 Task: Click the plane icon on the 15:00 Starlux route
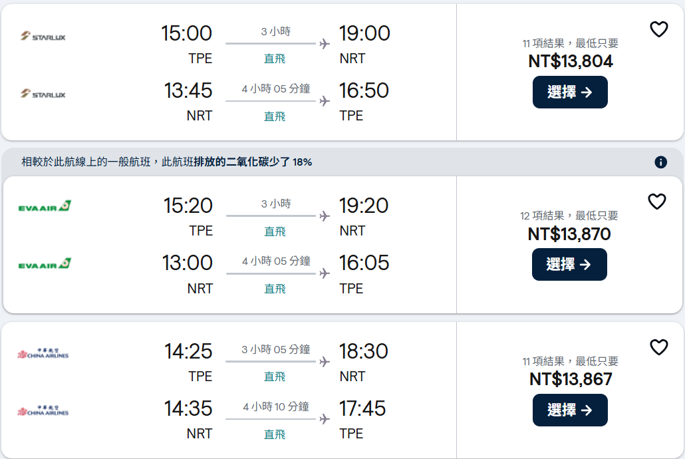coord(325,45)
